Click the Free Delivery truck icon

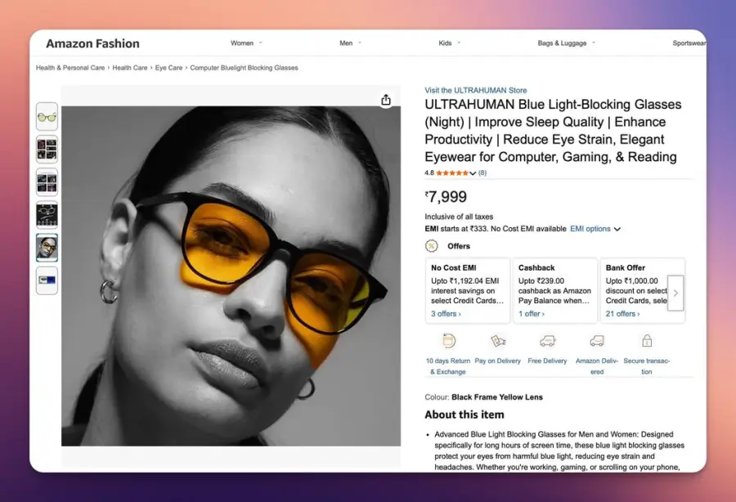point(547,341)
